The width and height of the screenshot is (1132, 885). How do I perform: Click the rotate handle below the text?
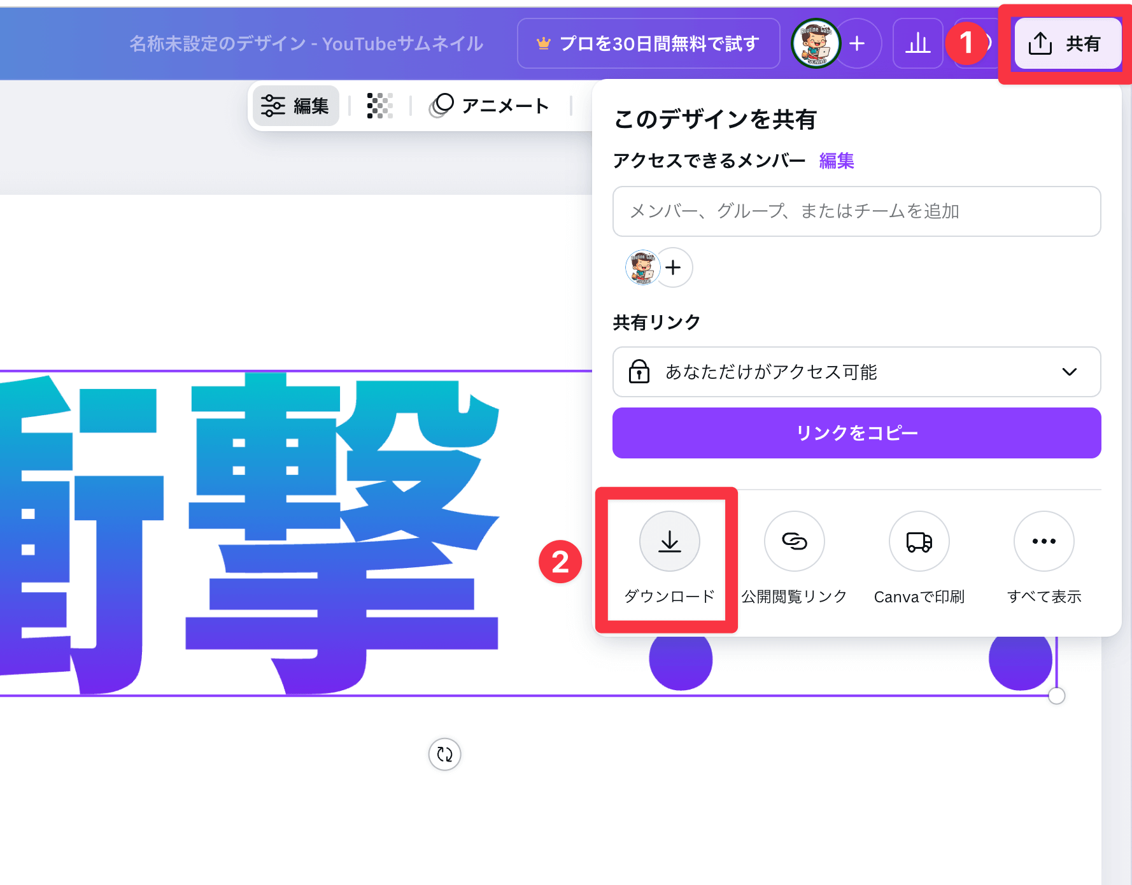click(x=444, y=754)
